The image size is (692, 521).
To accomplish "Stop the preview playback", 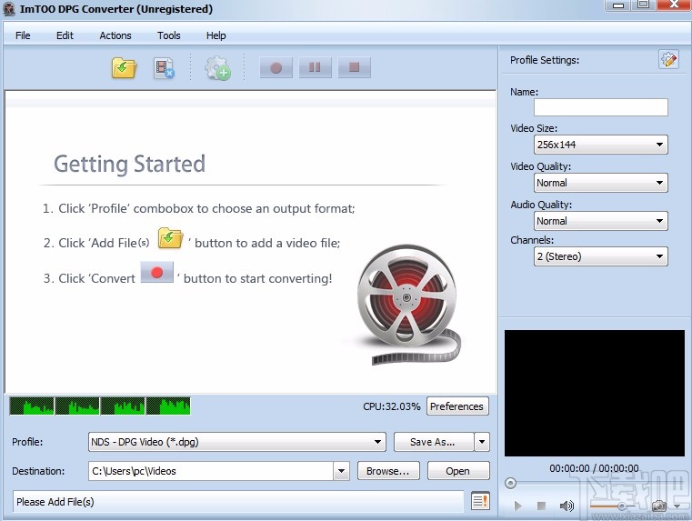I will tap(541, 506).
